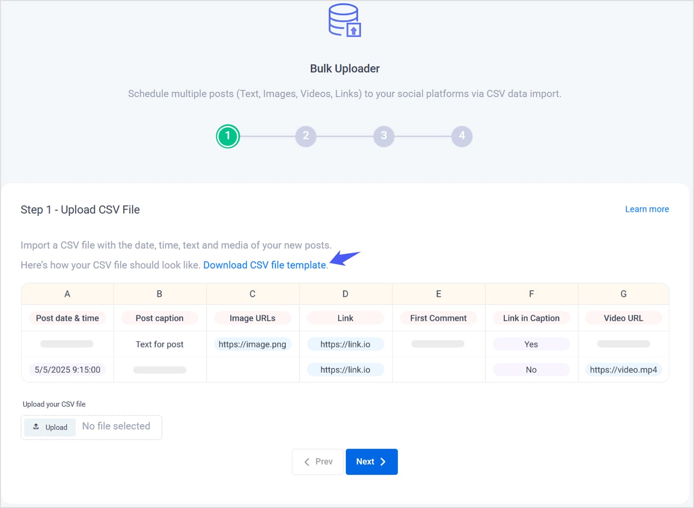This screenshot has height=508, width=694.
Task: Go to step 1 in the progress indicator
Action: tap(228, 136)
